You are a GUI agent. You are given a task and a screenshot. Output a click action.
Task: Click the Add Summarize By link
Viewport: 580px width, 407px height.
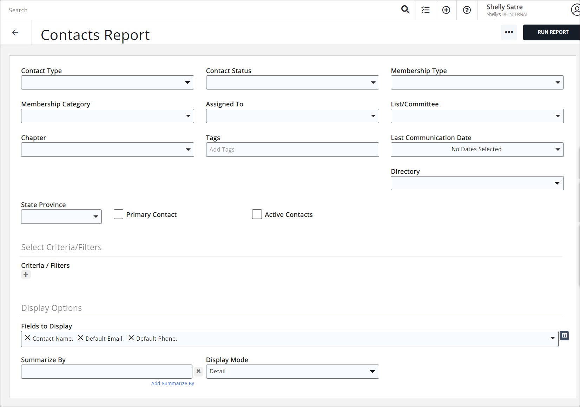pos(172,383)
